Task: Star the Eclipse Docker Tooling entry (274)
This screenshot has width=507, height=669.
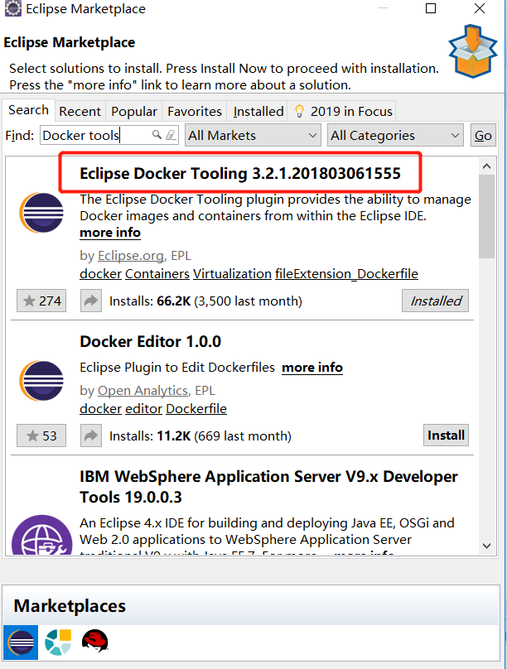Action: 41,301
